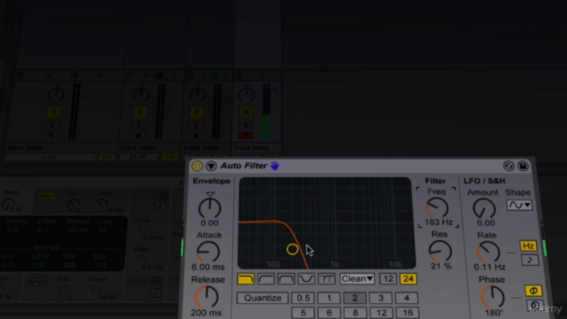Click the track 2 Track Delay field showing 25.00
The image size is (567, 319).
139,158
